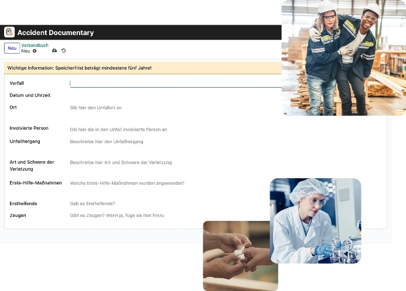This screenshot has height=291, width=406.
Task: Click the photo of two warehouse workers
Action: point(343,58)
